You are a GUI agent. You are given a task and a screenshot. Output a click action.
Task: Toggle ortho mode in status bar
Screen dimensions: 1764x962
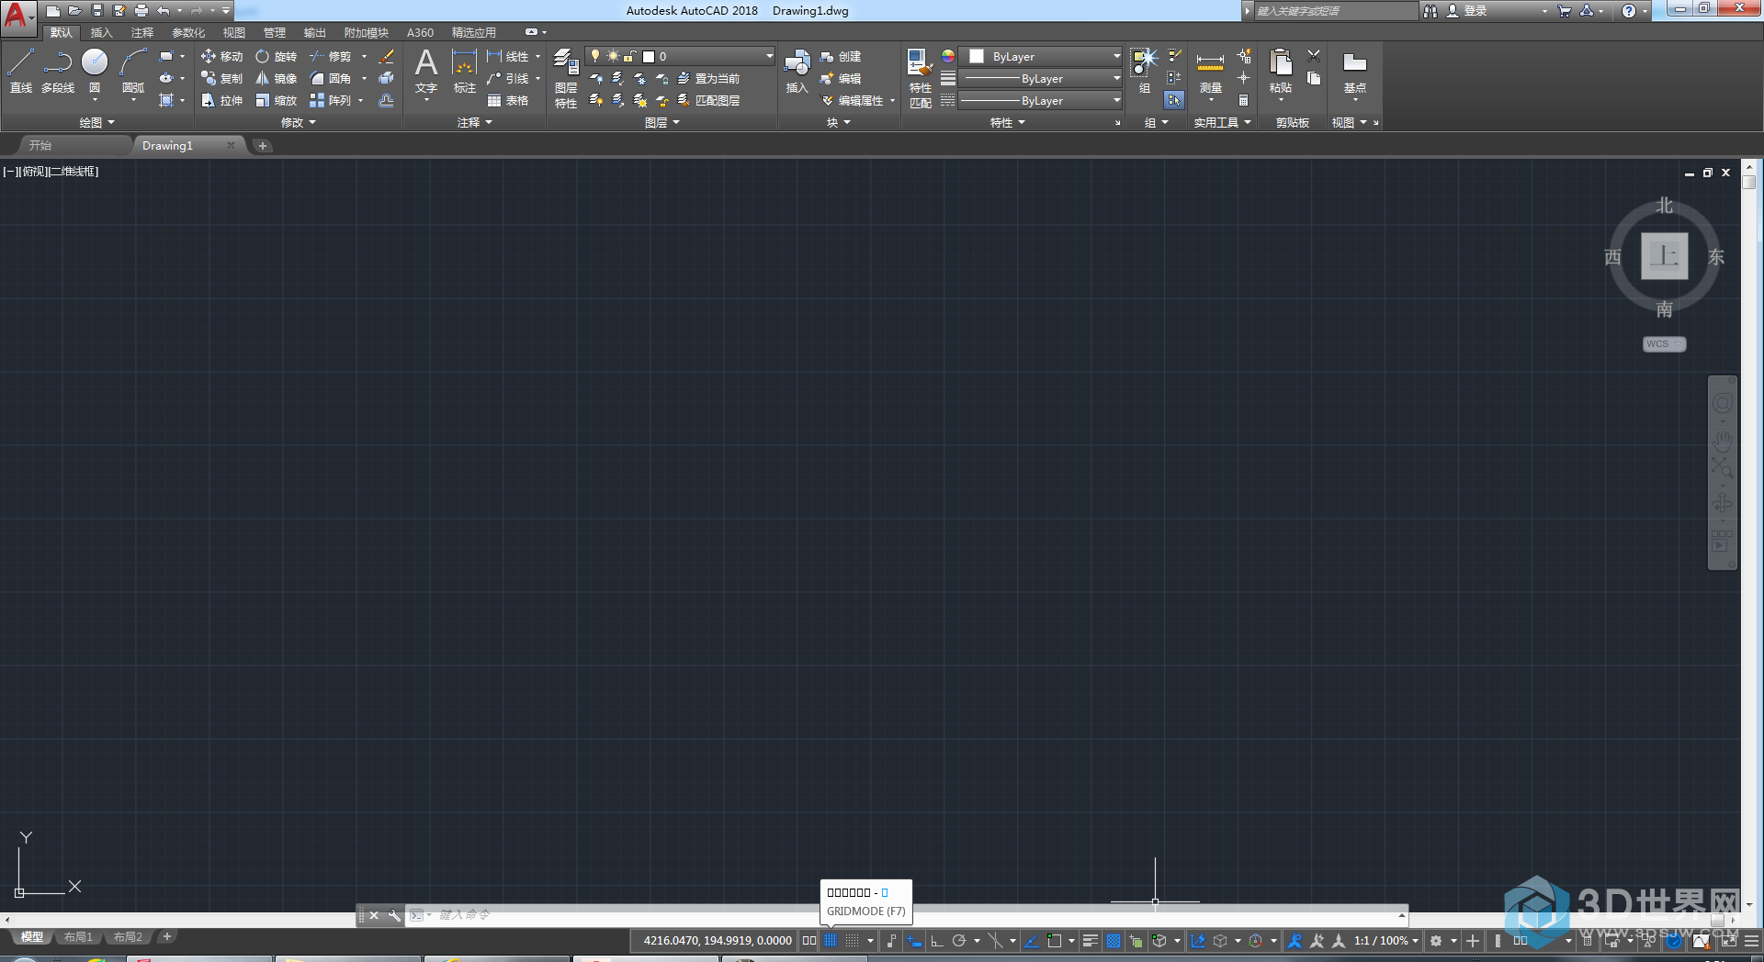937,941
